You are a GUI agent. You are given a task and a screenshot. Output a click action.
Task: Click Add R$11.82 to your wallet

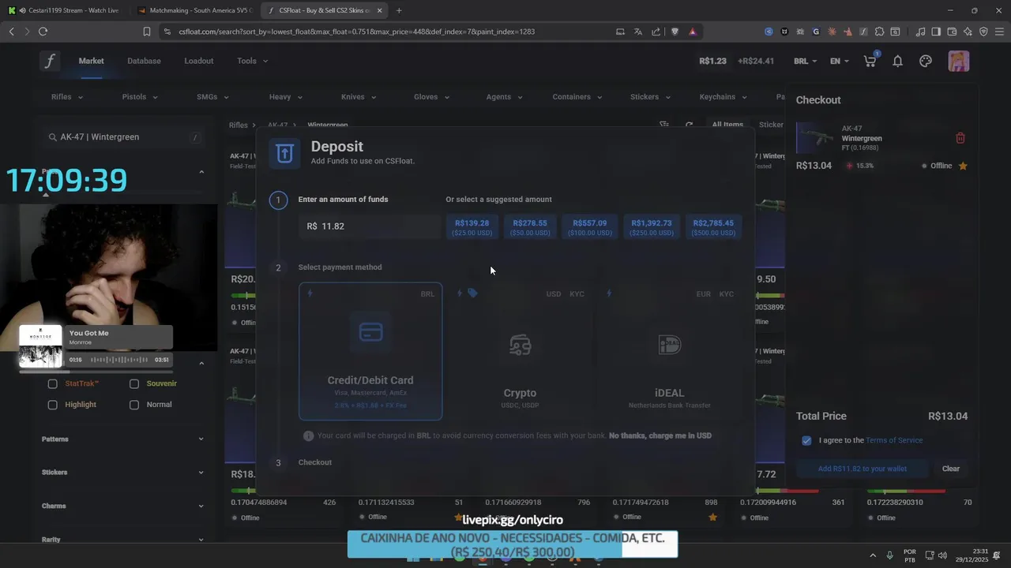pyautogui.click(x=862, y=469)
